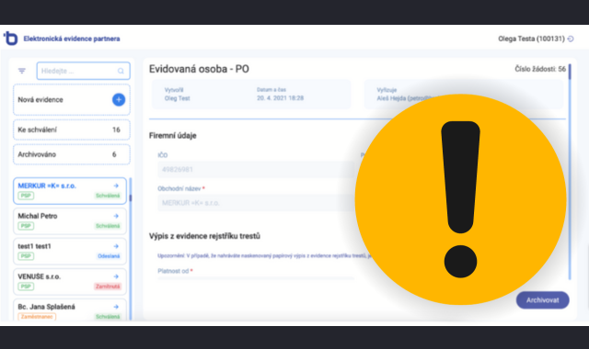Click the date 20. 4. 2021 18:28
The image size is (589, 349).
(280, 98)
